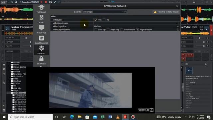Show hidden system tray icons
This screenshot has height=120, width=213.
186,117
